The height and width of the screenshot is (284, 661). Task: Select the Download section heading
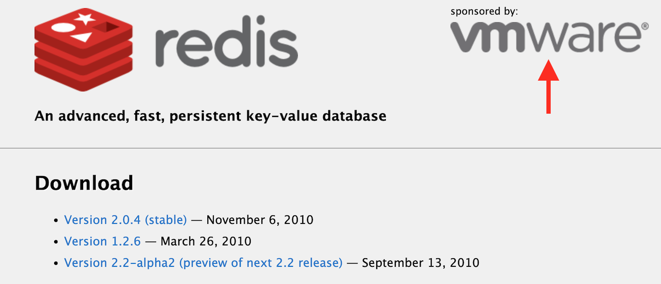[84, 183]
